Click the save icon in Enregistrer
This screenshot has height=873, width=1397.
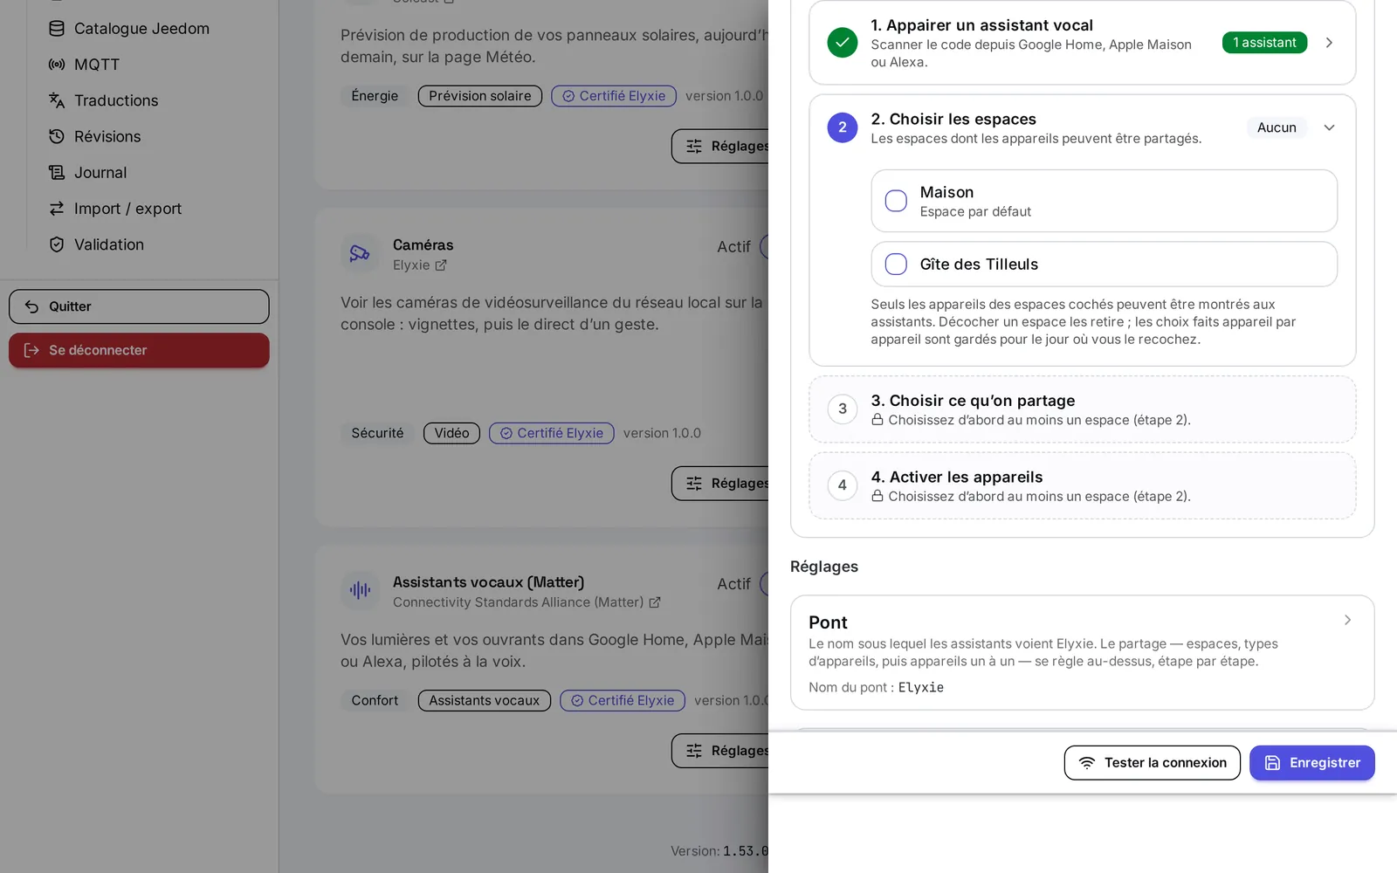tap(1273, 763)
